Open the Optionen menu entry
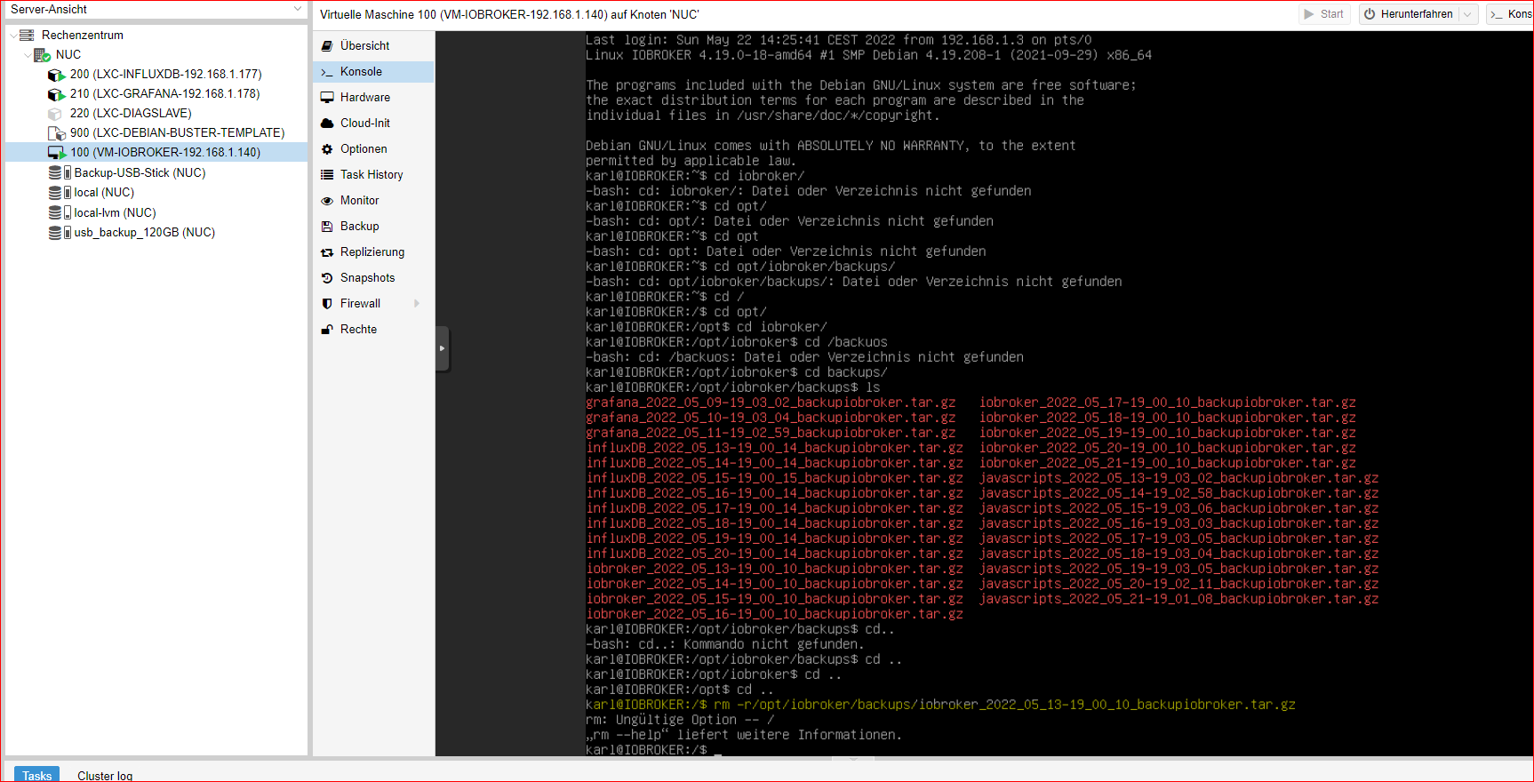The image size is (1534, 782). click(x=373, y=148)
